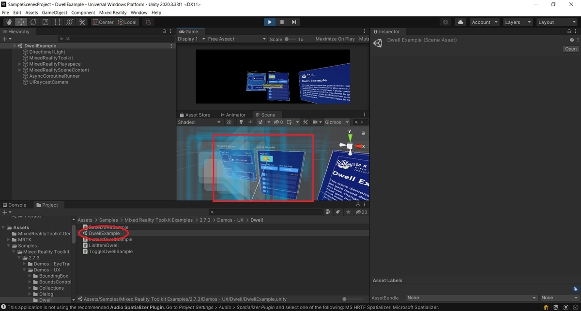The height and width of the screenshot is (311, 581).
Task: Search by type icon in Project
Action: point(329,212)
